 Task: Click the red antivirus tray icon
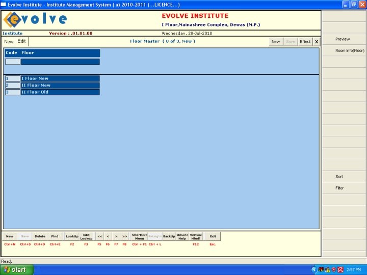click(x=340, y=270)
